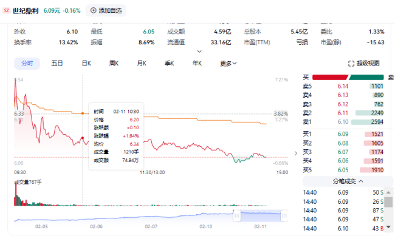Click the right handle of date range slider

pyautogui.click(x=284, y=216)
